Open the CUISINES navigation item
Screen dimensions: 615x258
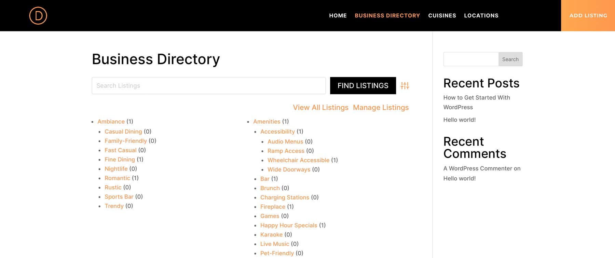click(x=442, y=15)
